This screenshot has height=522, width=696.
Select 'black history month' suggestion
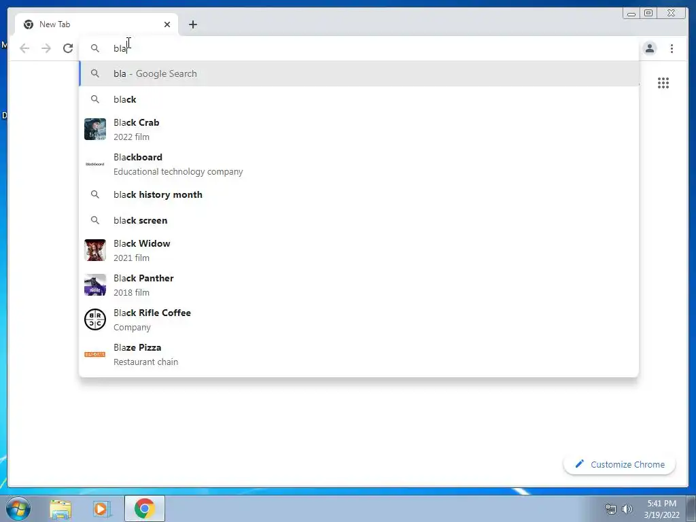[x=359, y=194]
